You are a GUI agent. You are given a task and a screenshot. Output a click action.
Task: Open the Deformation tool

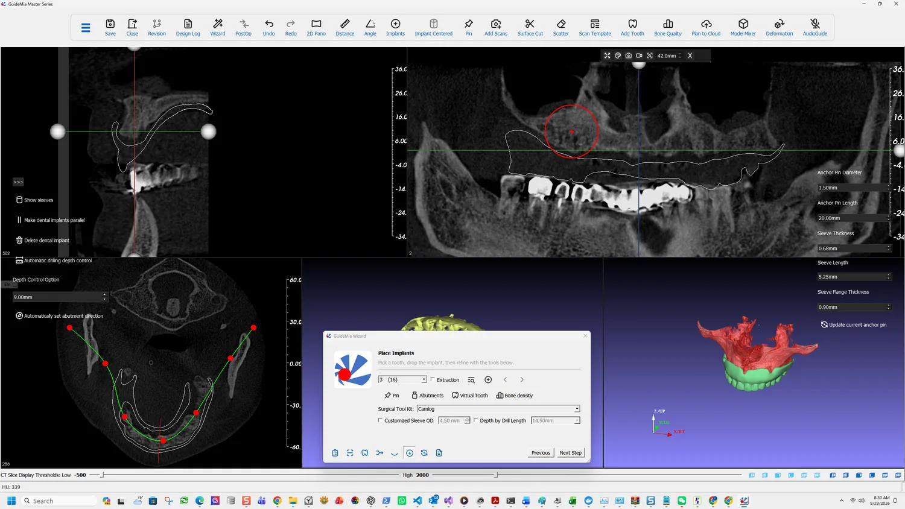pyautogui.click(x=780, y=27)
